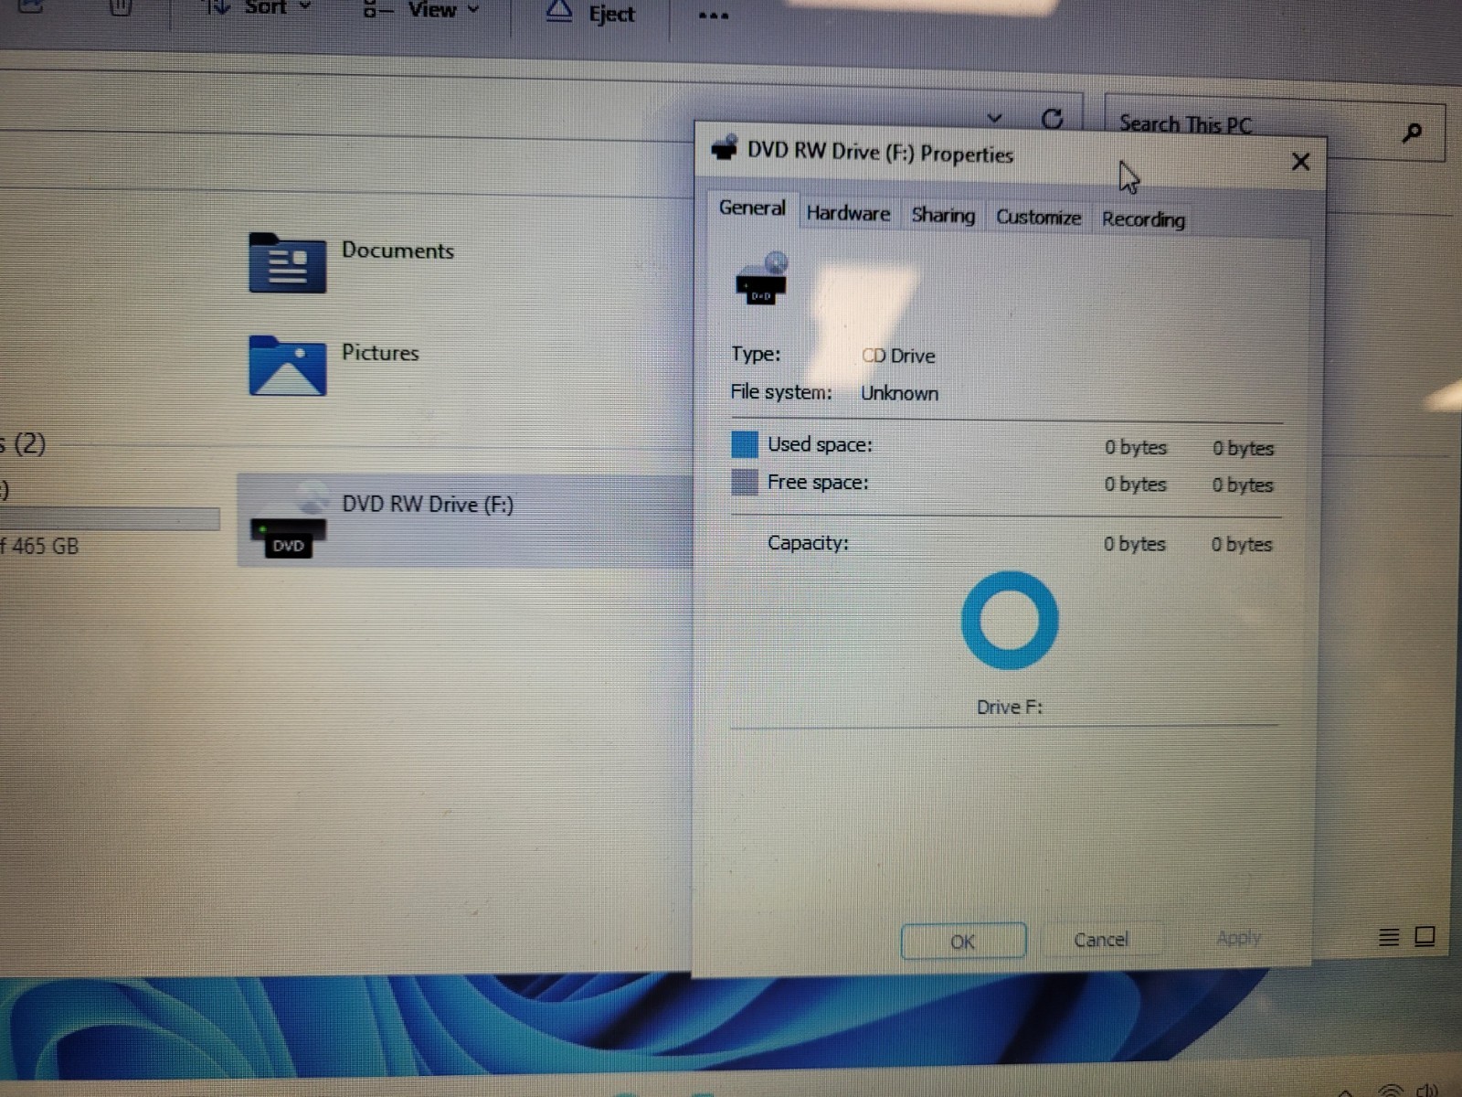Select the General tab
Viewport: 1462px width, 1097px height.
coord(752,208)
